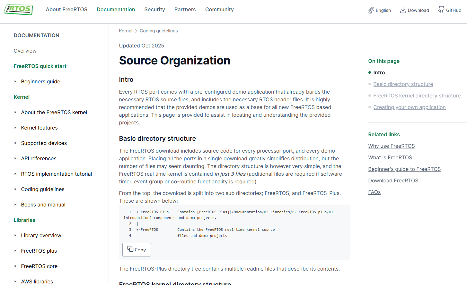Image resolution: width=467 pixels, height=285 pixels.
Task: Open FAQs related link
Action: pos(374,192)
